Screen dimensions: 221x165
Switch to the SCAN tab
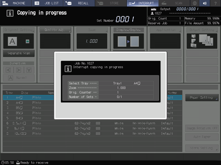pyautogui.click(x=174, y=3)
